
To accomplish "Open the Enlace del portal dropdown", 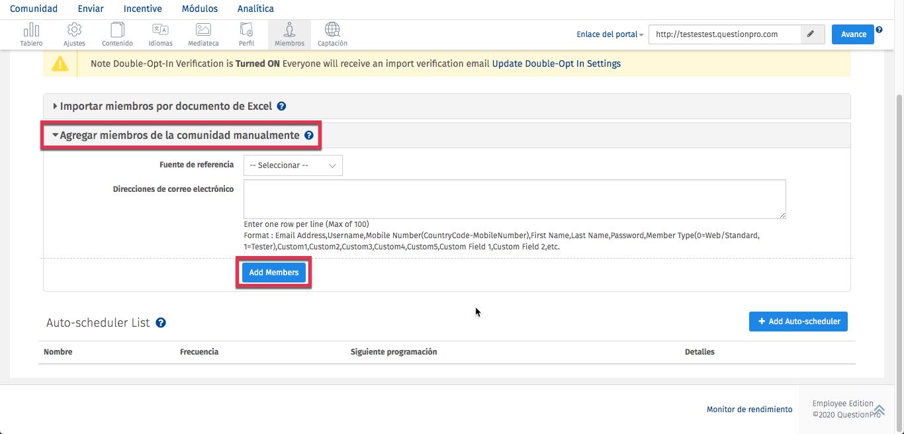I will pos(610,34).
